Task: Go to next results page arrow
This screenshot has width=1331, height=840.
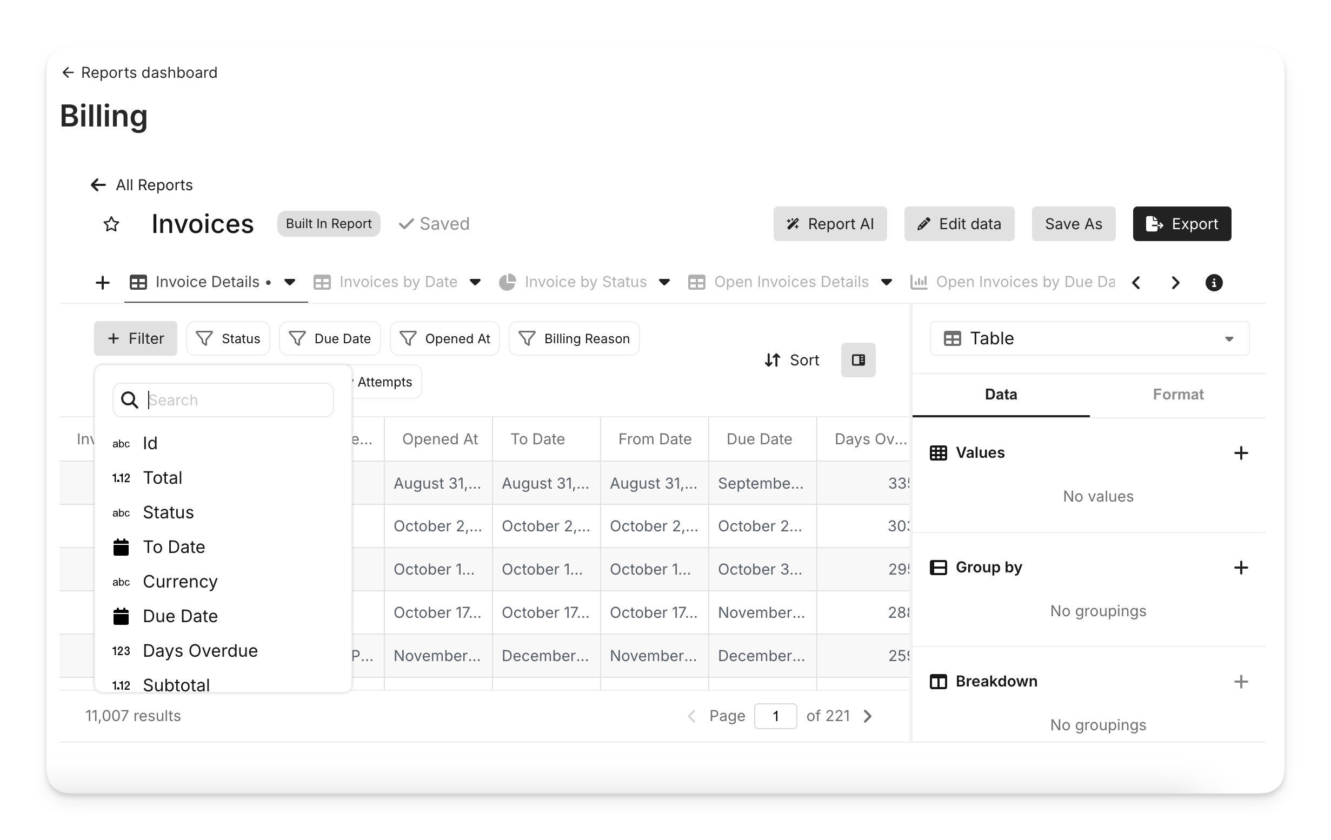Action: (868, 716)
